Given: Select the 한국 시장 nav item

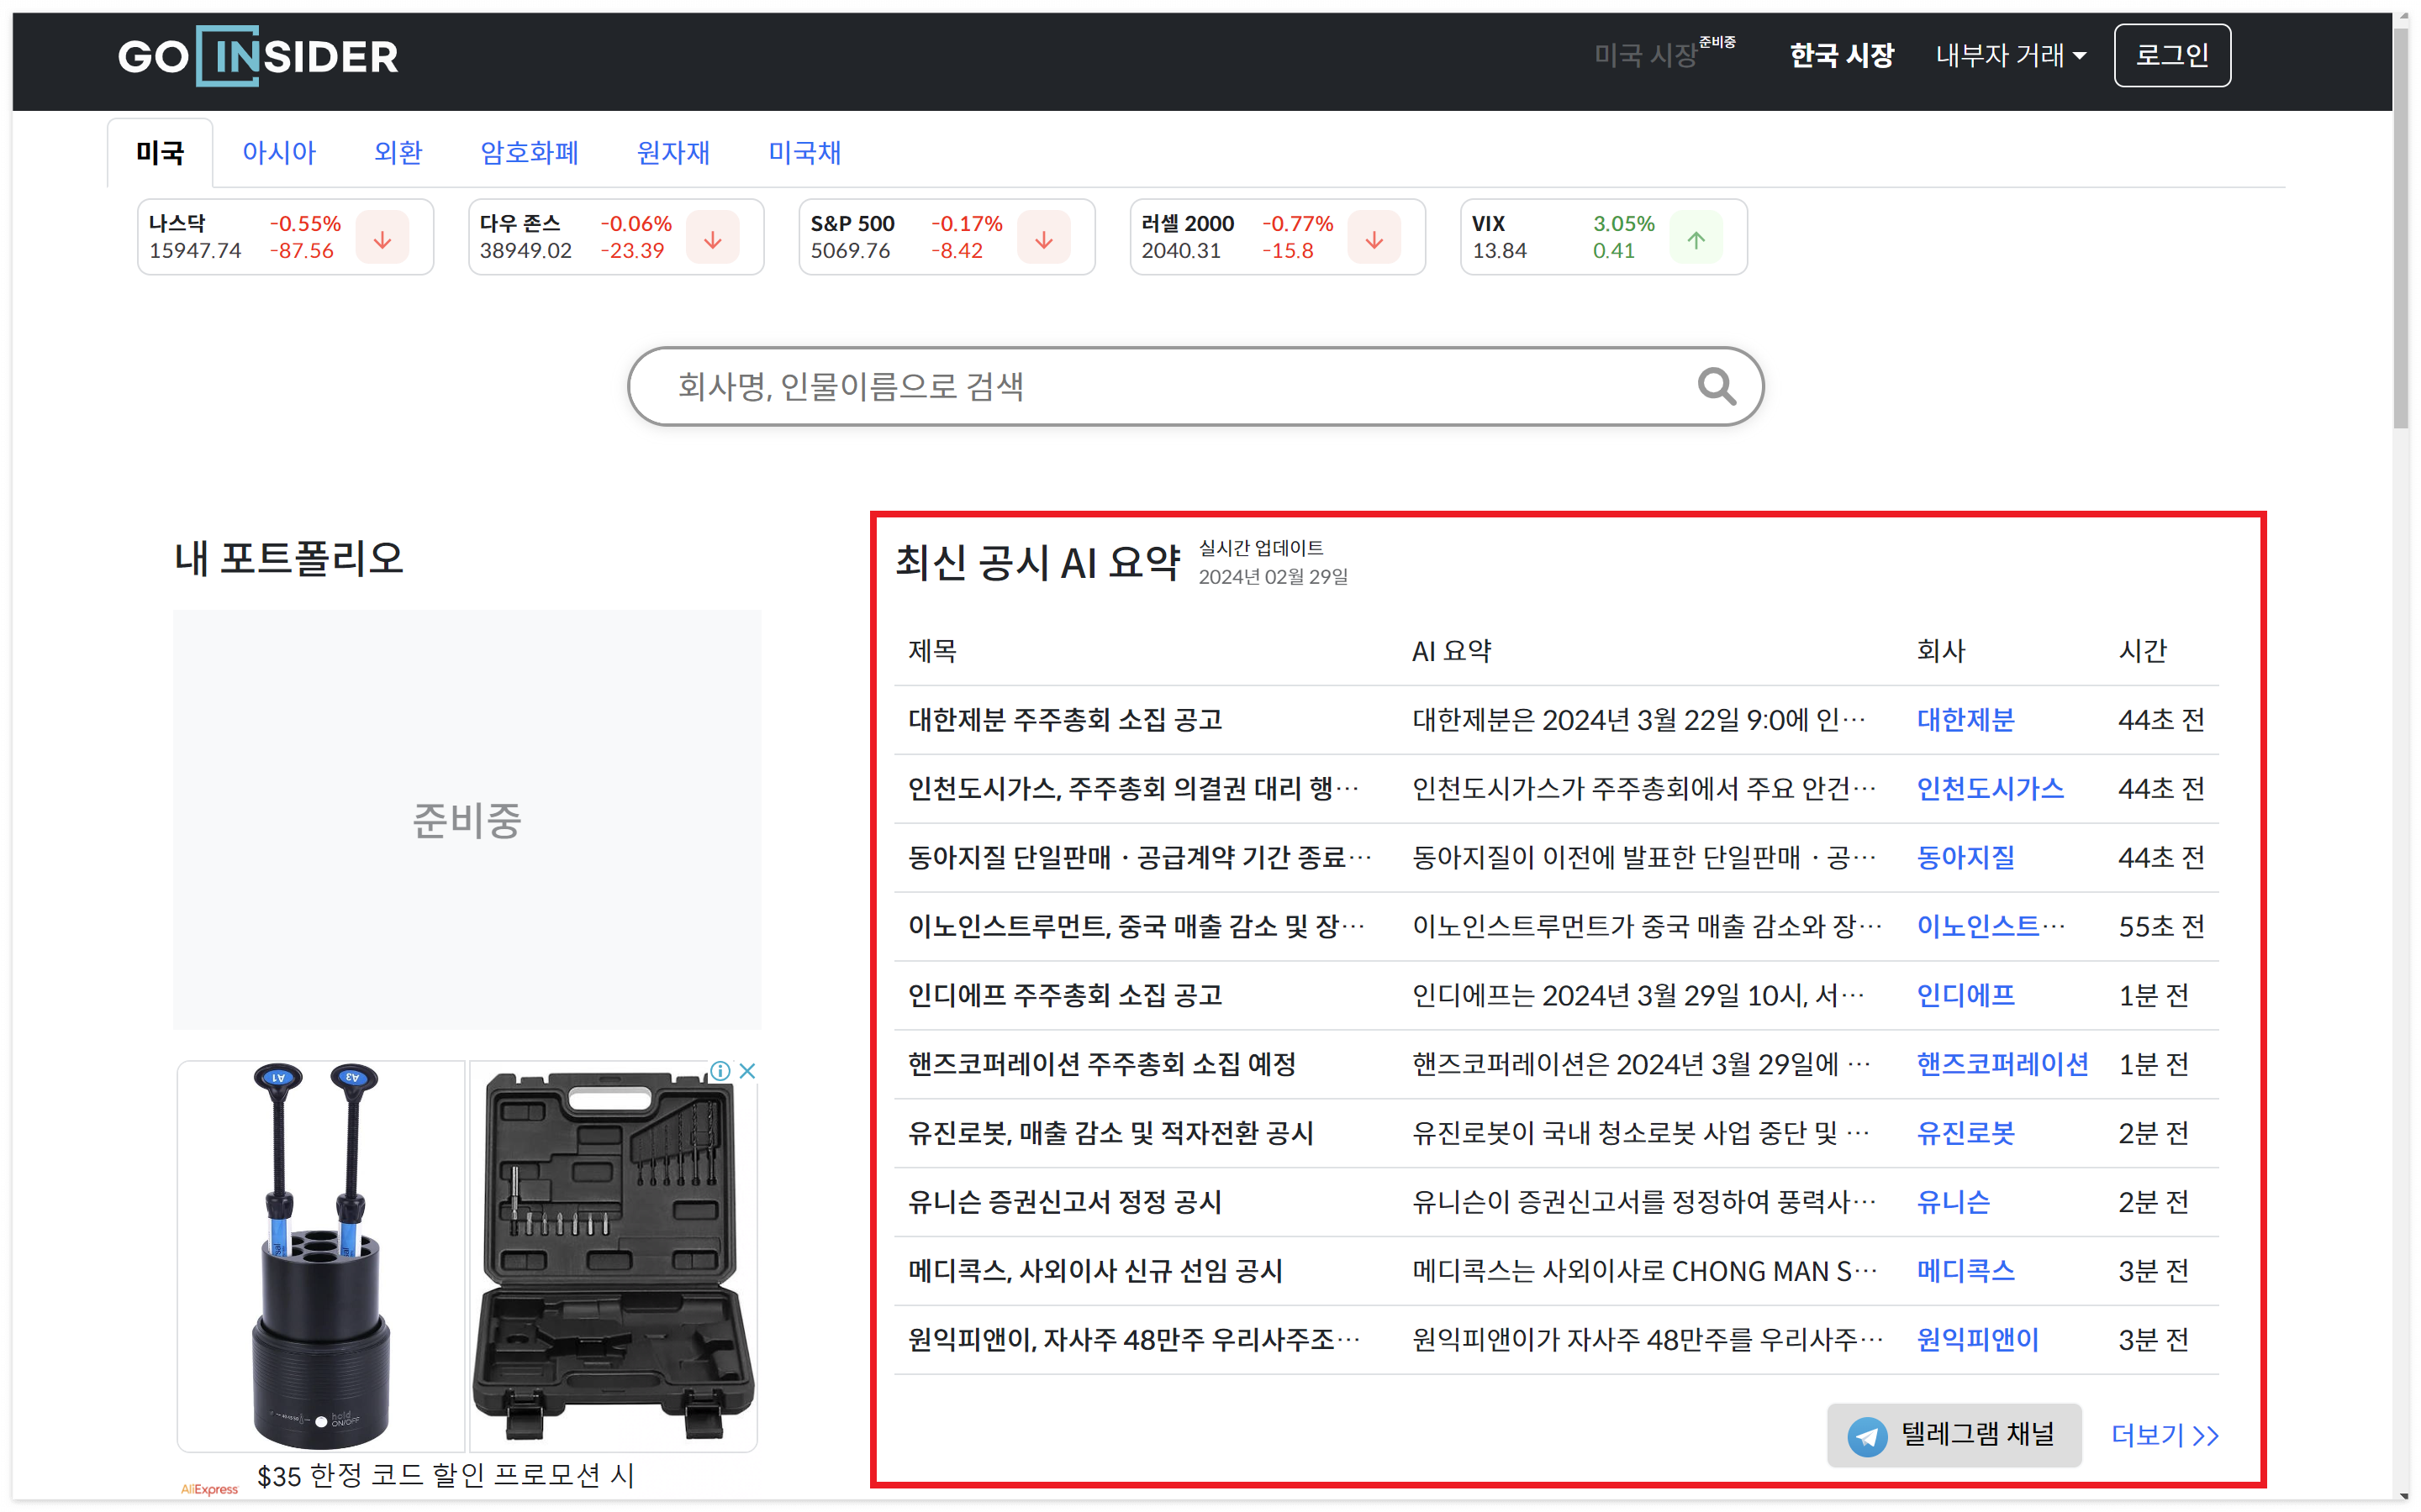Looking at the screenshot, I should (1842, 55).
